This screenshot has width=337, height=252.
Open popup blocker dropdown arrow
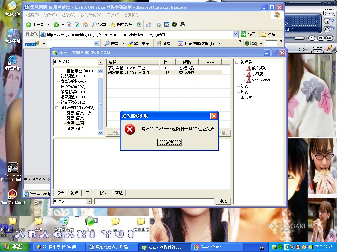[219, 44]
